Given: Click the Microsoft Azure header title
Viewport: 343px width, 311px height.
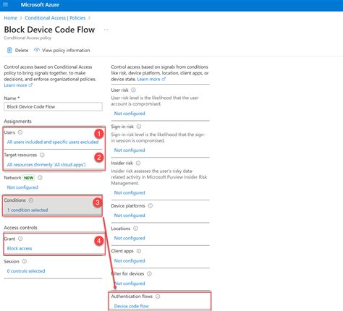Looking at the screenshot, I should 40,4.
